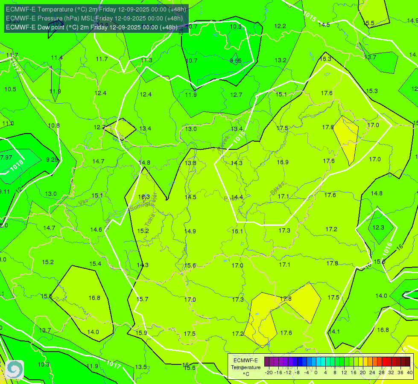The height and width of the screenshot is (384, 418).
Task: Click the 12.3 temperature value
Action: [378, 227]
